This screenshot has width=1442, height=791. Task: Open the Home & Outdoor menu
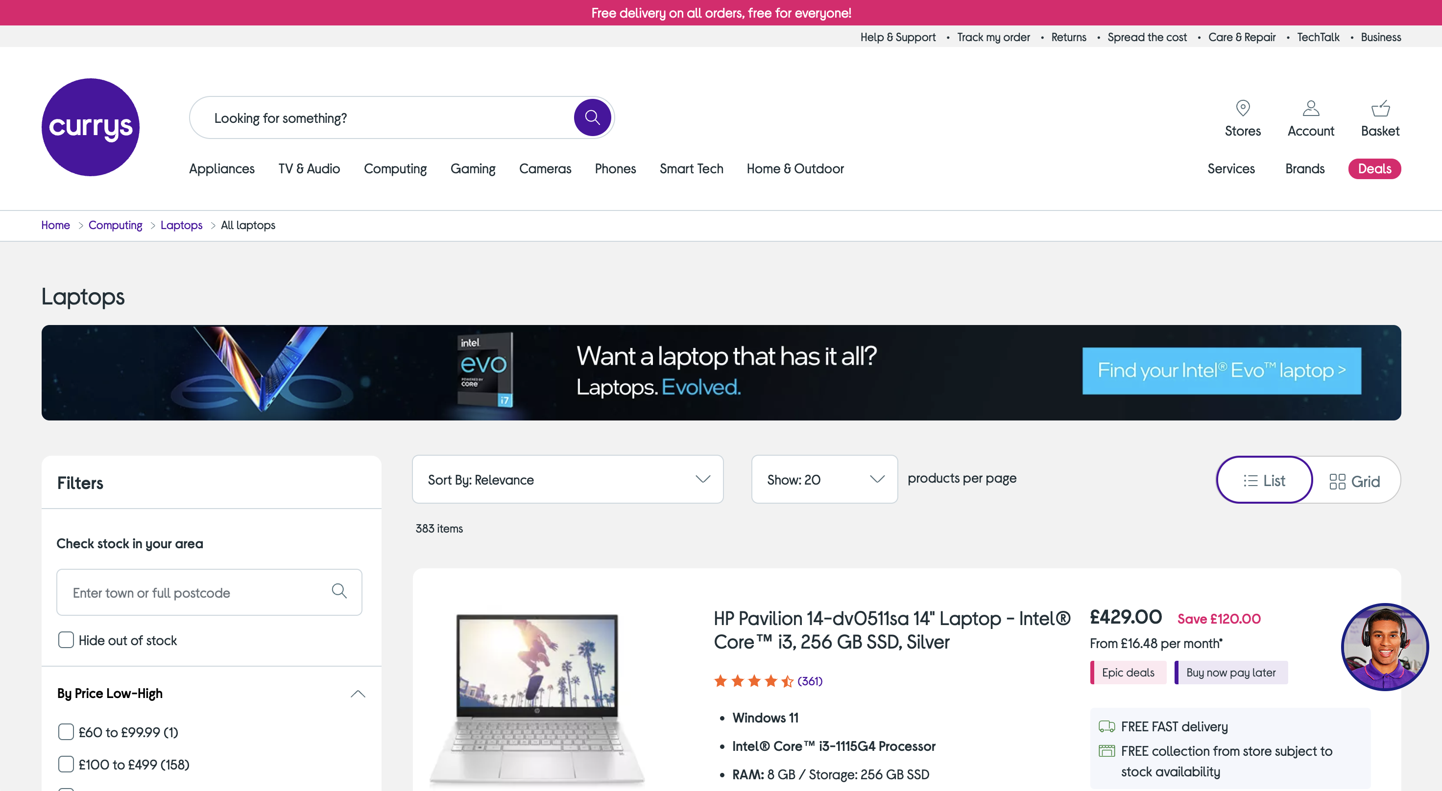pyautogui.click(x=795, y=168)
